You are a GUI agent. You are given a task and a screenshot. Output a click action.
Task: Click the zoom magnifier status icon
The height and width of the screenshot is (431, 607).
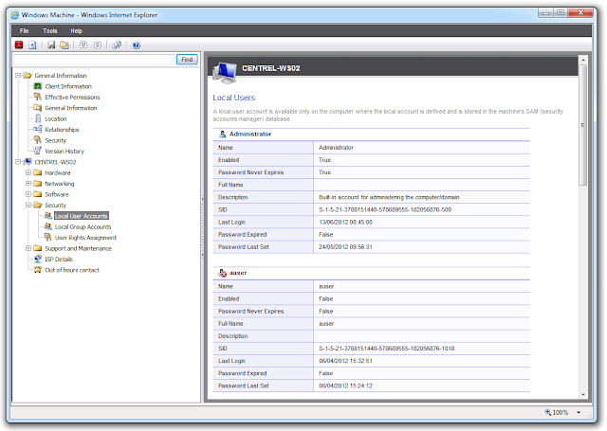(548, 412)
